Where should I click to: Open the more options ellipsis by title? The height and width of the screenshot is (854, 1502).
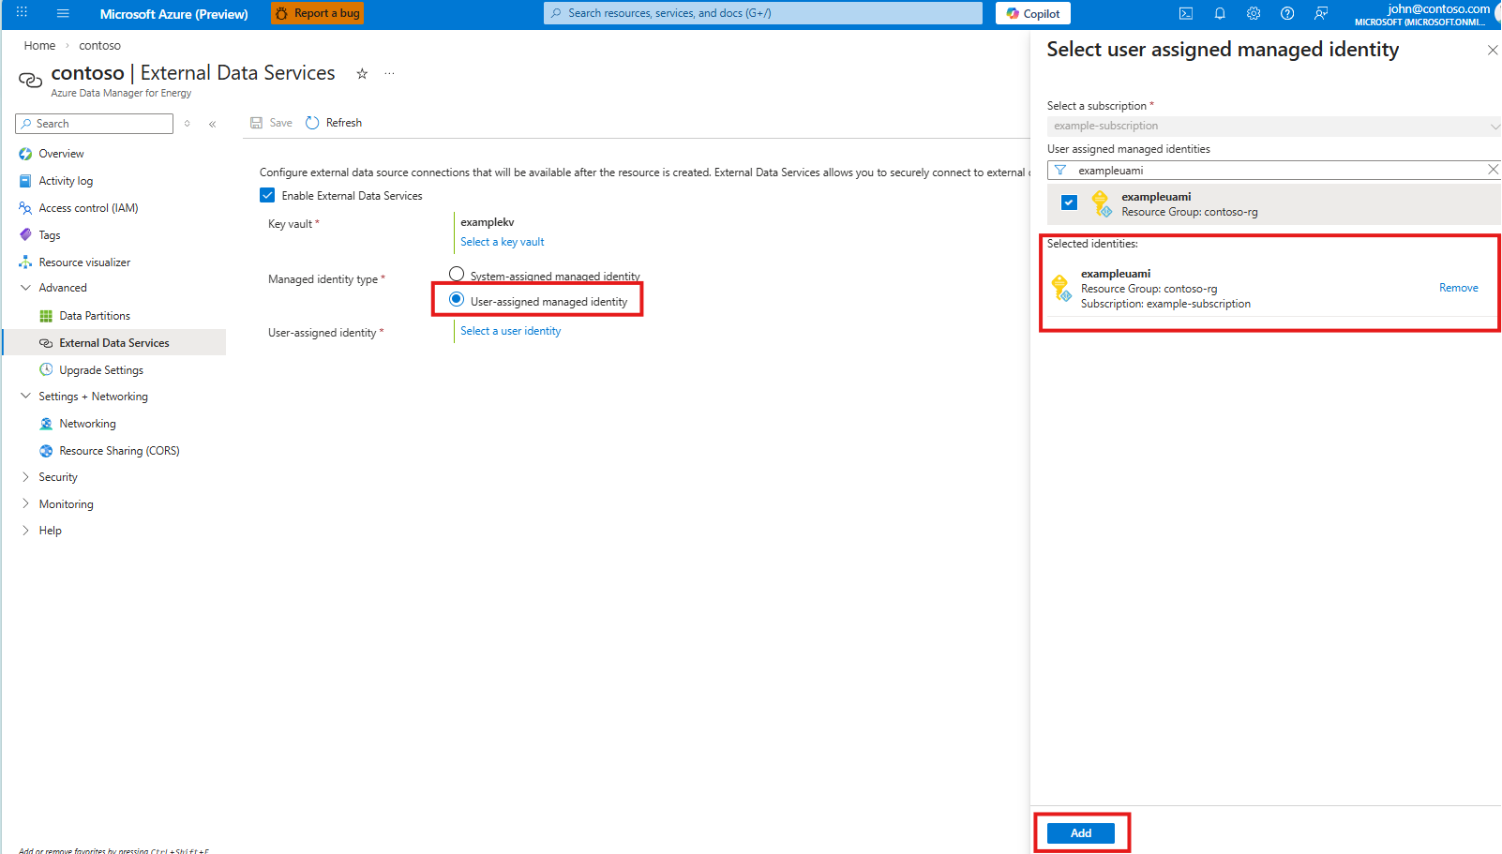pos(389,73)
